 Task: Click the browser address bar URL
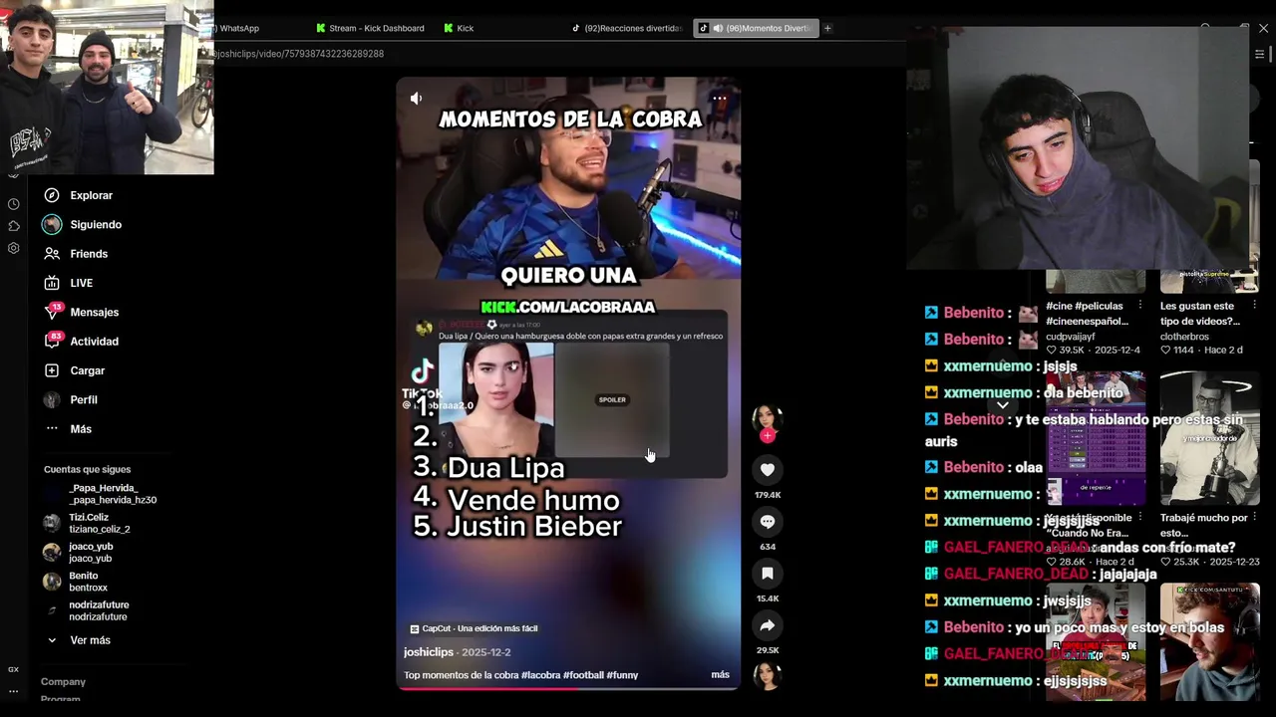(299, 54)
